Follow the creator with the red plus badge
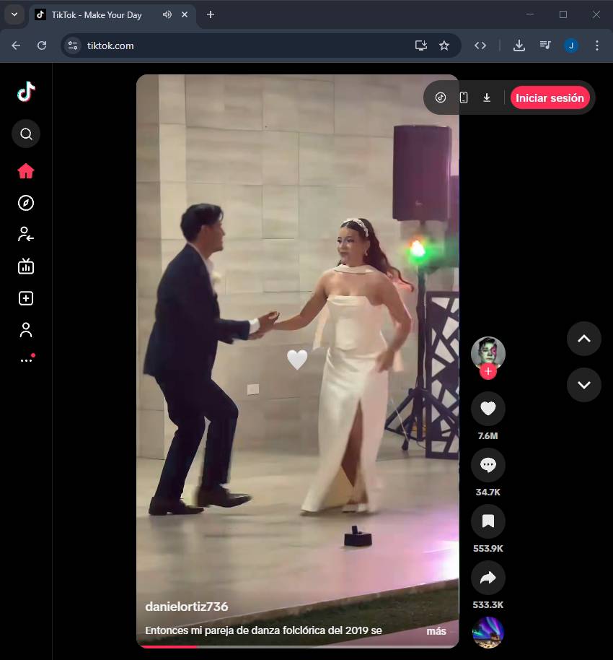Viewport: 613px width, 660px height. pyautogui.click(x=488, y=372)
